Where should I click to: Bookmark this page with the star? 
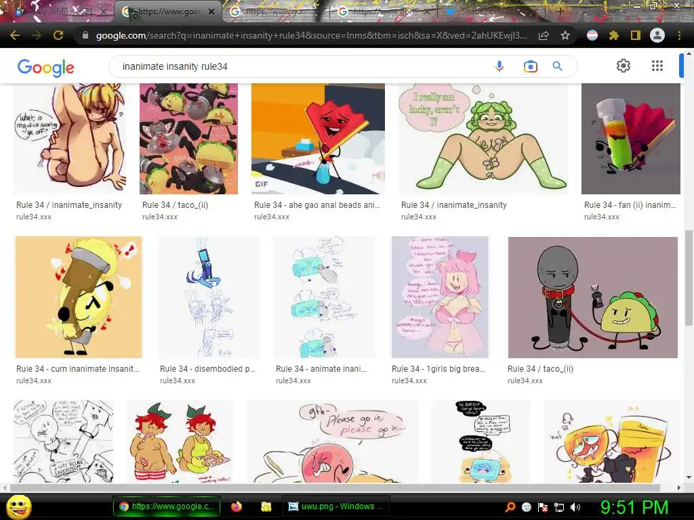point(565,35)
